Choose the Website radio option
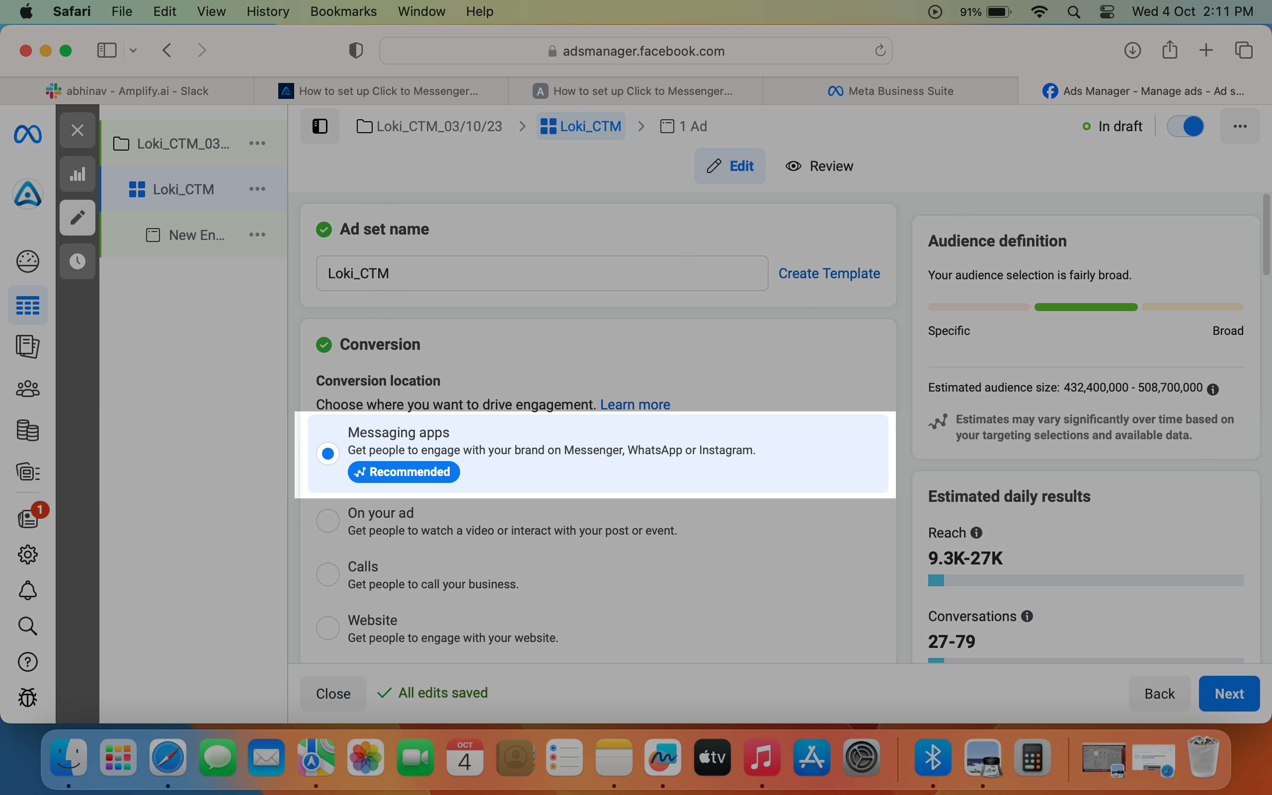Viewport: 1272px width, 795px height. tap(327, 628)
